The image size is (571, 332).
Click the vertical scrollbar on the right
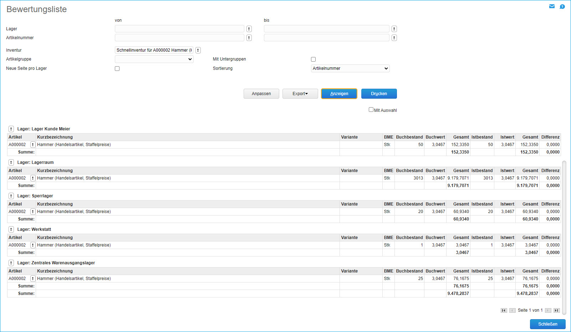[564, 238]
